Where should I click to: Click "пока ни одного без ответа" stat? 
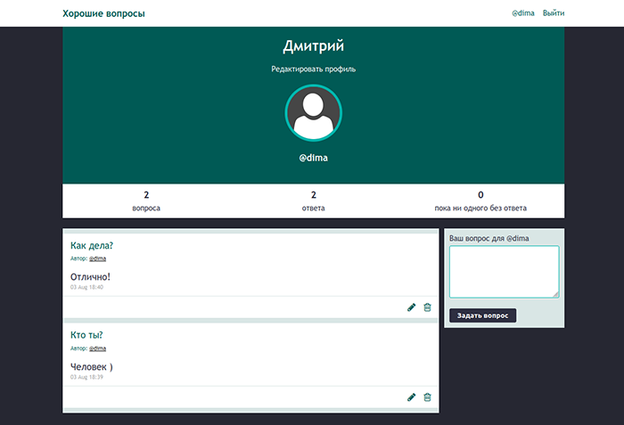point(480,201)
